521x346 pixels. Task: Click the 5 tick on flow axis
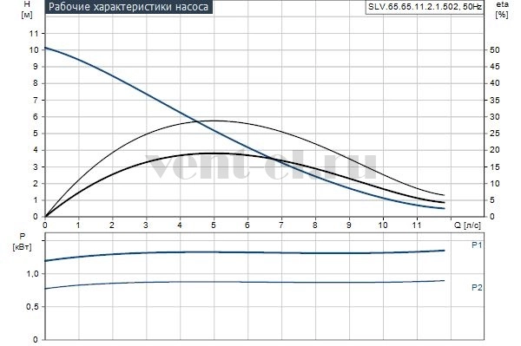(x=214, y=225)
